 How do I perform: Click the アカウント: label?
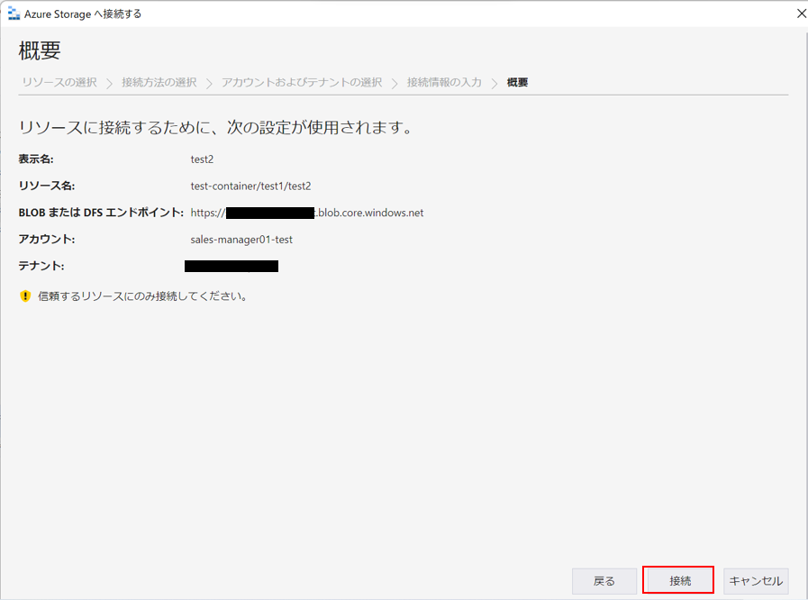point(47,240)
